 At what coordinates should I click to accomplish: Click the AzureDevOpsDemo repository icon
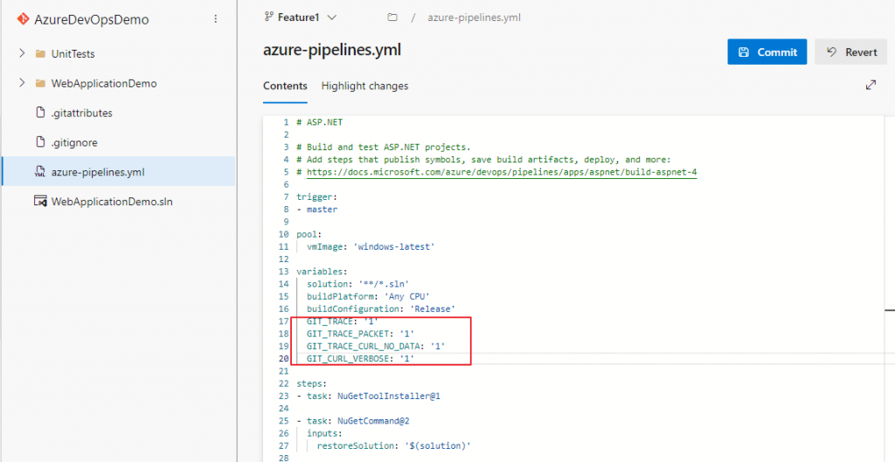pos(23,19)
